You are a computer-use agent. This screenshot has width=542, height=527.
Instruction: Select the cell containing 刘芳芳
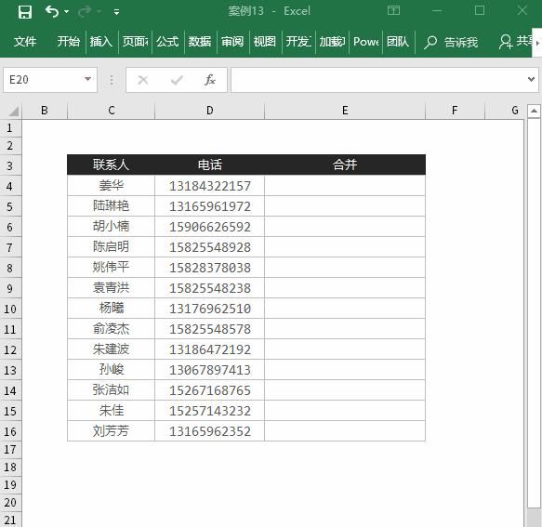(111, 431)
